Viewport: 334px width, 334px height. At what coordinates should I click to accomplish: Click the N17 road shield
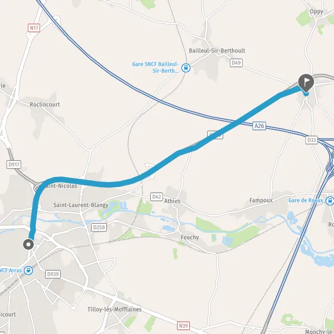(x=34, y=28)
